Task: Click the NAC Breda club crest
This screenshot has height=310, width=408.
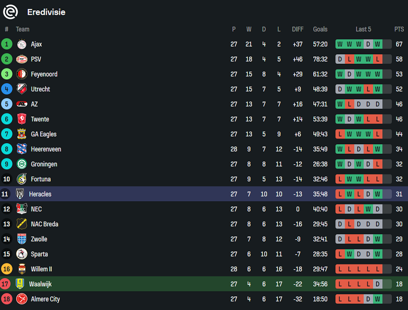Action: pos(21,224)
